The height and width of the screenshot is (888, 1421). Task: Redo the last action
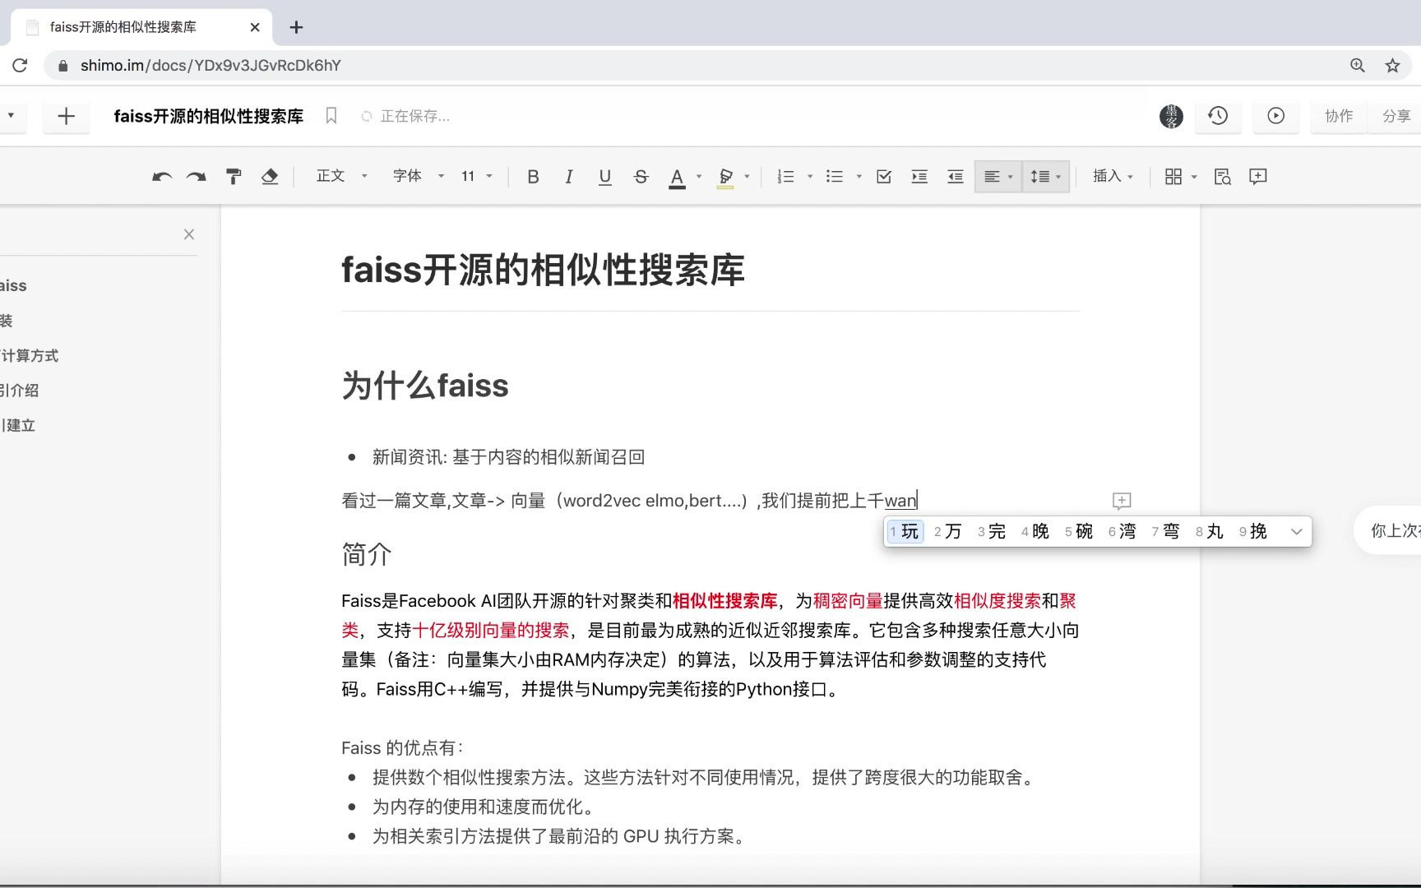click(x=196, y=177)
